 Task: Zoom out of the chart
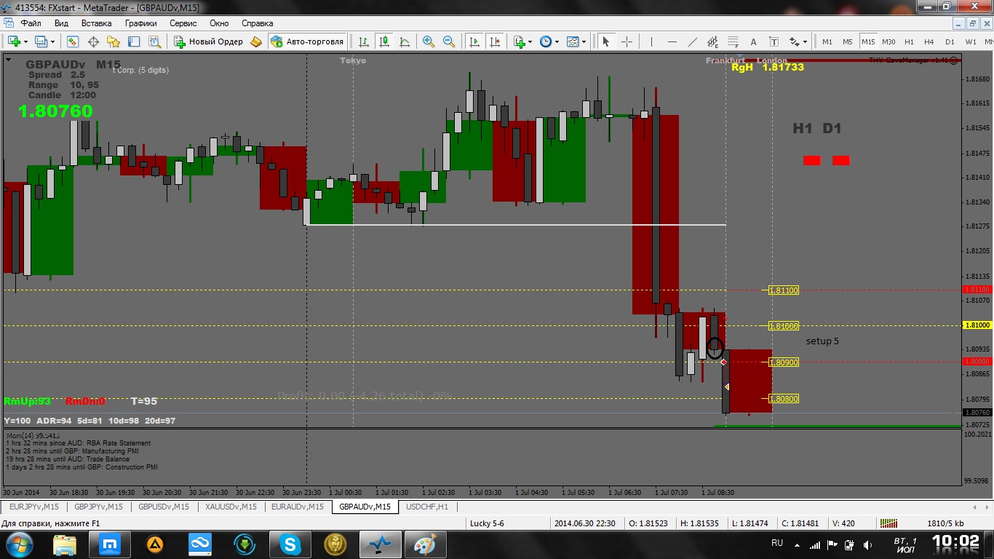click(449, 41)
